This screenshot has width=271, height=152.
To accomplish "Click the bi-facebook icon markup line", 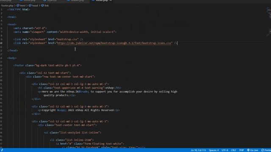I will [x=103, y=147].
